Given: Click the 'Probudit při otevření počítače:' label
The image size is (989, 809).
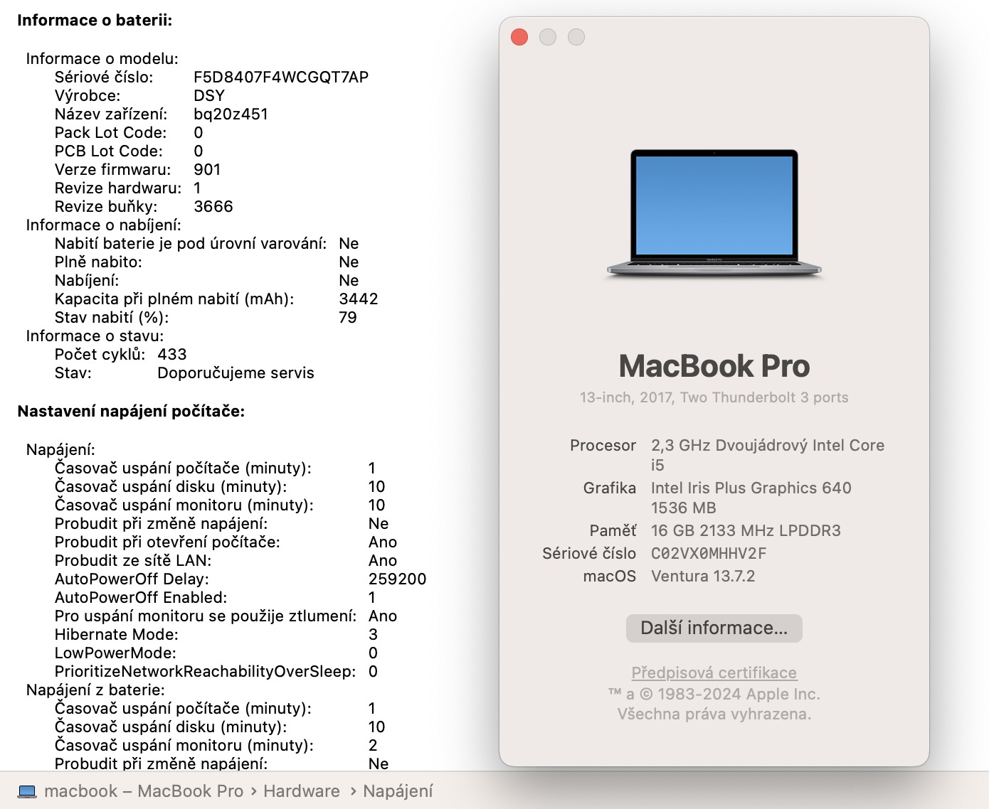Looking at the screenshot, I should coord(167,542).
